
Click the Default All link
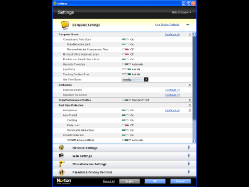[x=109, y=181]
